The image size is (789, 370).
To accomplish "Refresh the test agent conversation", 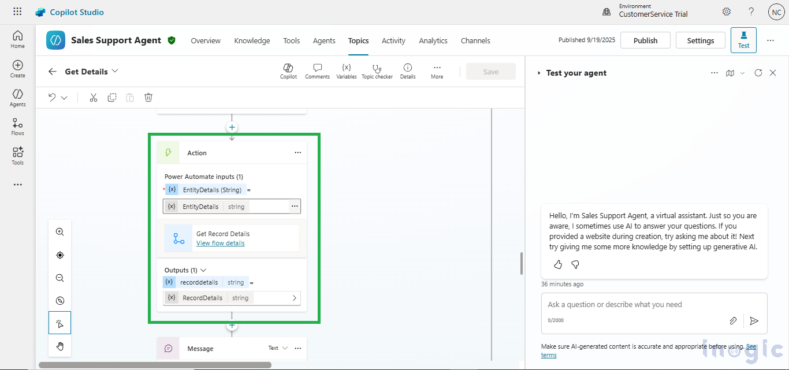I will click(758, 73).
